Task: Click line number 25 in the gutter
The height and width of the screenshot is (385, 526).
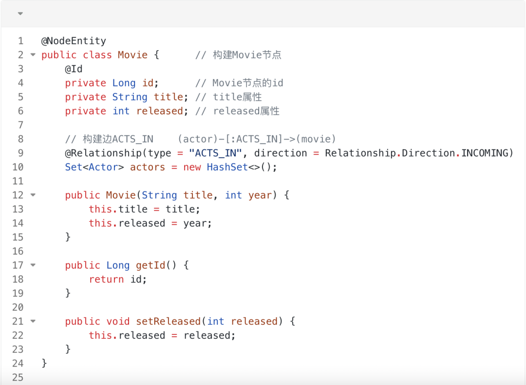Action: [18, 377]
